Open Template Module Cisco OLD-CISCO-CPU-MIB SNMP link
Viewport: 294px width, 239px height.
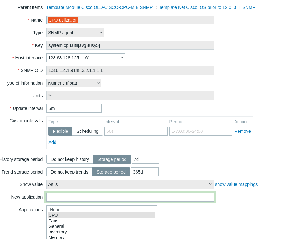click(x=99, y=7)
